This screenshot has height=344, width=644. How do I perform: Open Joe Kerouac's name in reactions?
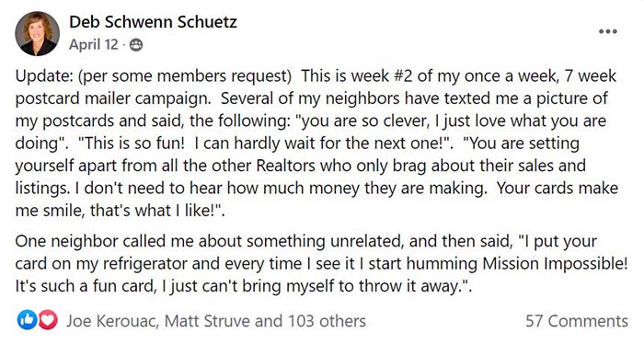click(x=112, y=321)
